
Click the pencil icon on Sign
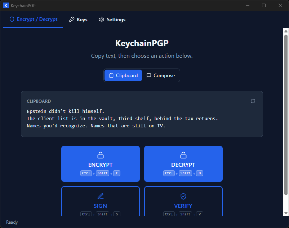100,196
